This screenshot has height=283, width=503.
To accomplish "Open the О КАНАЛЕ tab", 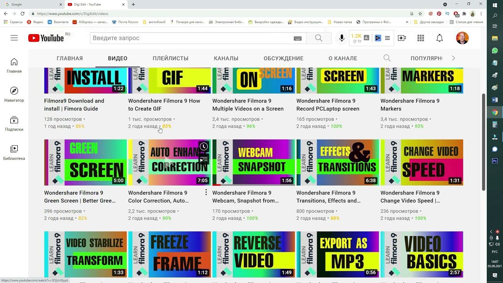I will 343,58.
